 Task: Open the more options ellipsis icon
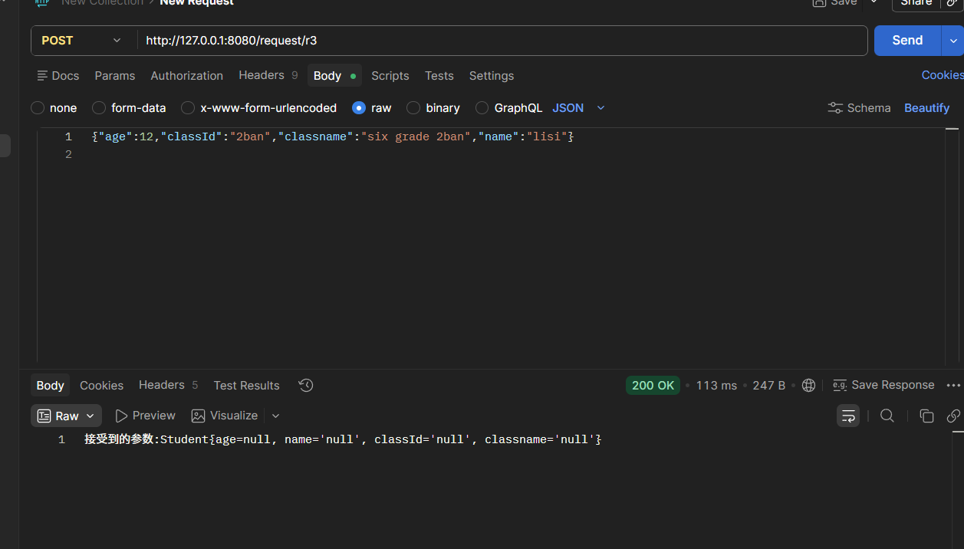coord(953,386)
